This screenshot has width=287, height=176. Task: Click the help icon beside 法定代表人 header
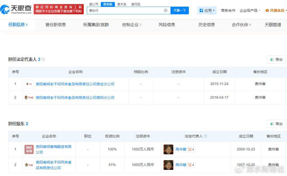205,136
